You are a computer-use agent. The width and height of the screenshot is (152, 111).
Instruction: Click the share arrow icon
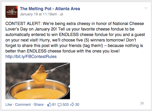72,104
